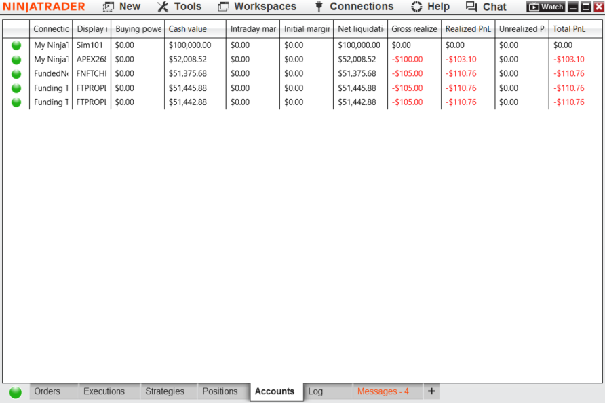
Task: Sort by Initial margin column header
Action: 307,29
